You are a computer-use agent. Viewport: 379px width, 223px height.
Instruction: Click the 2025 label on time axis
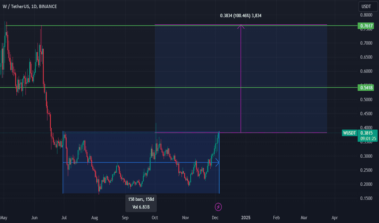[x=246, y=218]
